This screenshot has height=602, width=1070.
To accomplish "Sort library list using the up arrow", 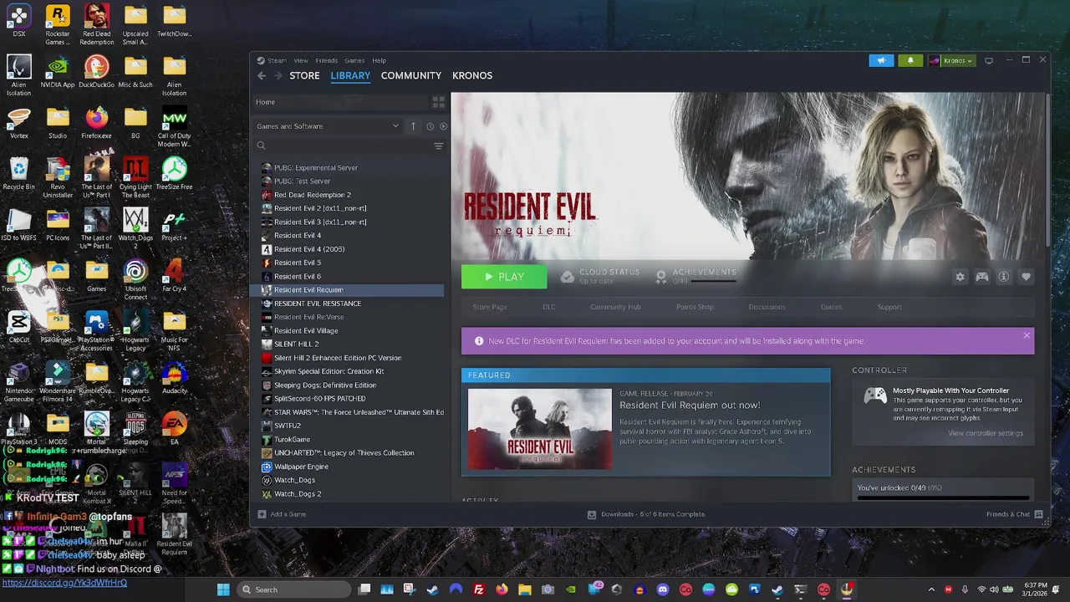I will pos(413,126).
